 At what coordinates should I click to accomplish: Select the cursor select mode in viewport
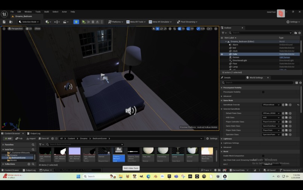point(154,29)
